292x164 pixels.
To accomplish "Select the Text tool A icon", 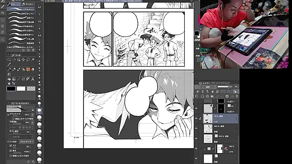I will 33,79.
